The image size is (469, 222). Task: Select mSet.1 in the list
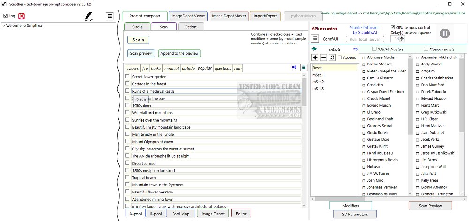pos(318,75)
